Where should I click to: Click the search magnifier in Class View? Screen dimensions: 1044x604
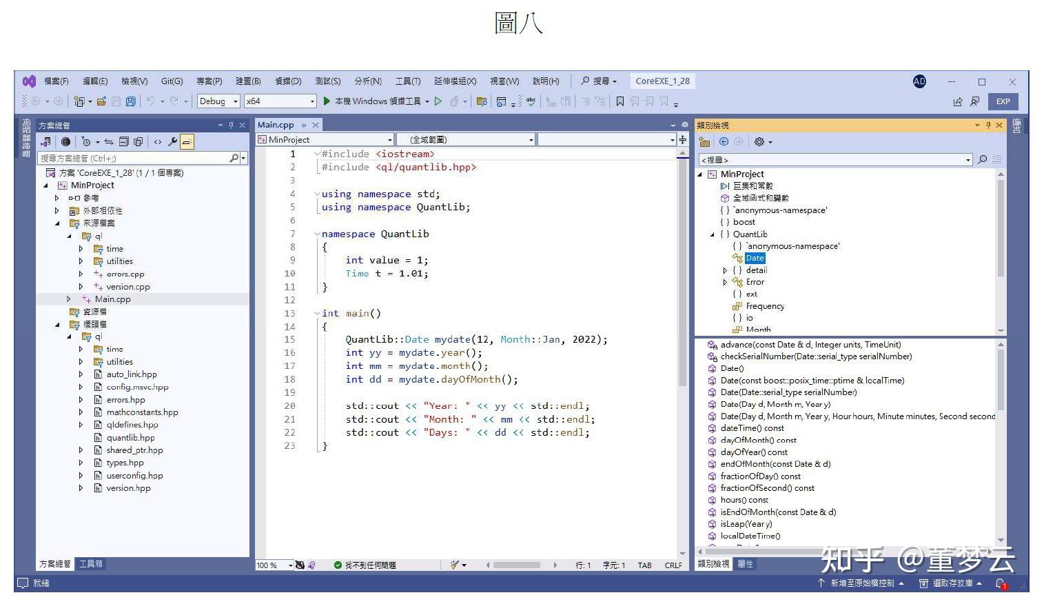[983, 159]
